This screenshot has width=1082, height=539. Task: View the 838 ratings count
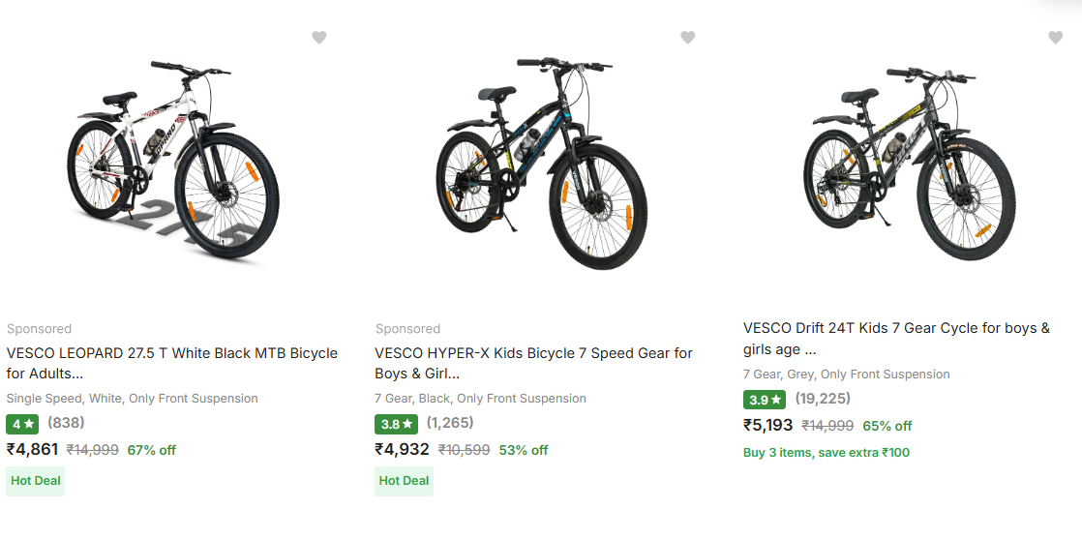click(66, 423)
